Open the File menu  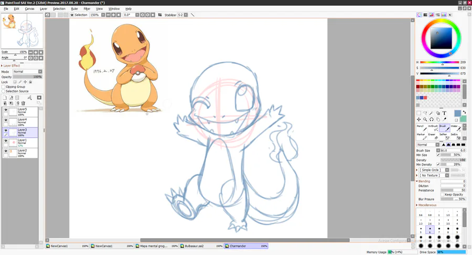tap(6, 9)
